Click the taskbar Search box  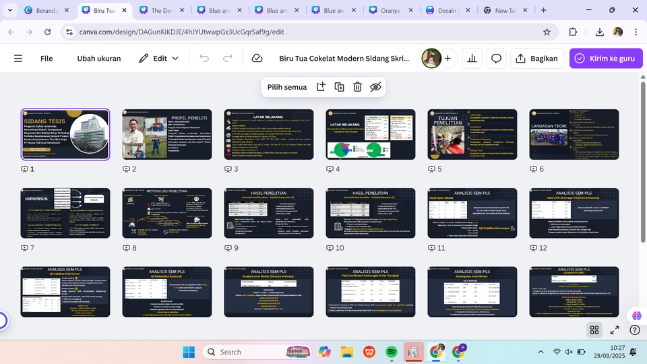[257, 352]
